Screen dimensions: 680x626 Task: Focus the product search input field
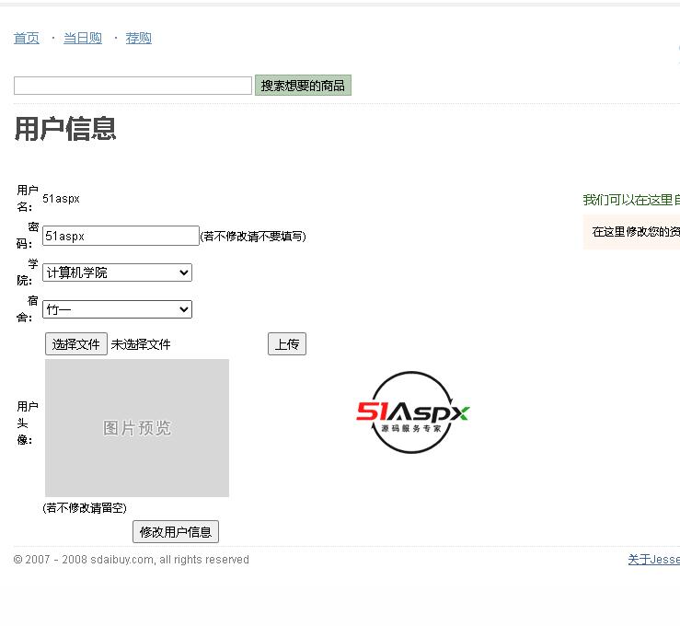click(x=133, y=86)
